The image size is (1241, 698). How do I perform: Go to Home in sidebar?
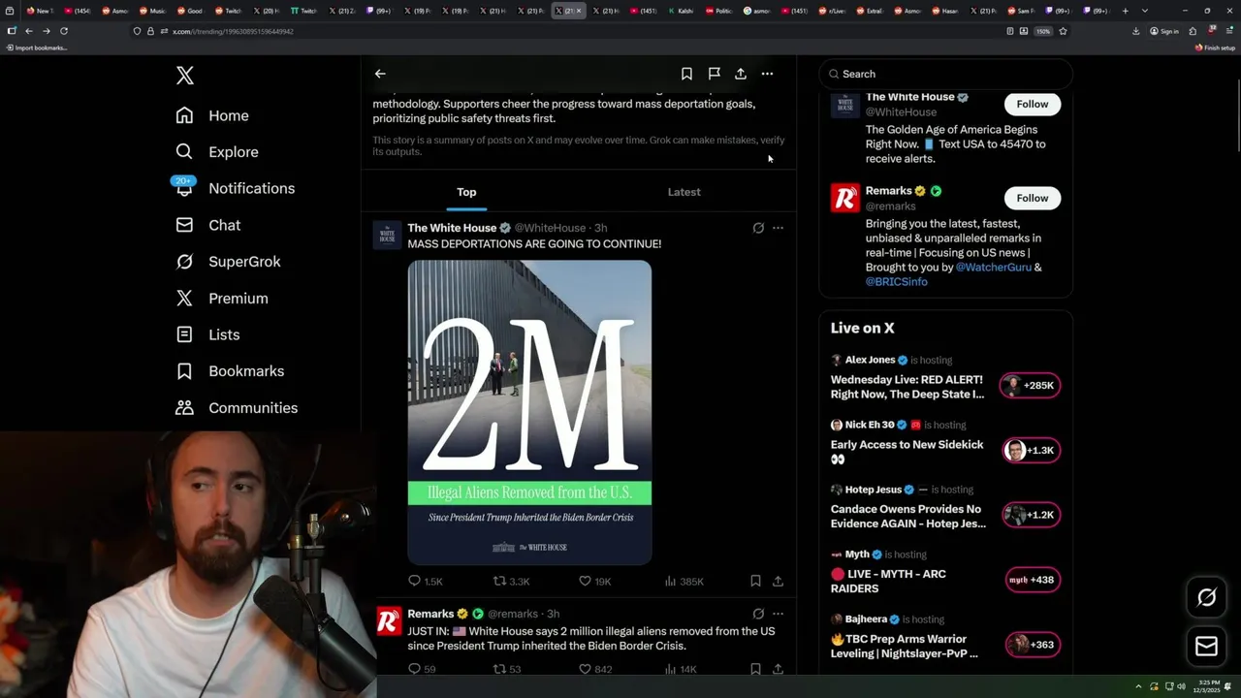[212, 115]
